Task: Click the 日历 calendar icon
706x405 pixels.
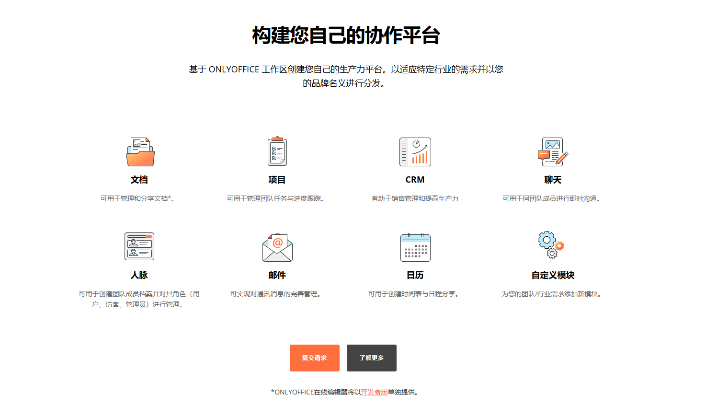Action: click(x=415, y=247)
